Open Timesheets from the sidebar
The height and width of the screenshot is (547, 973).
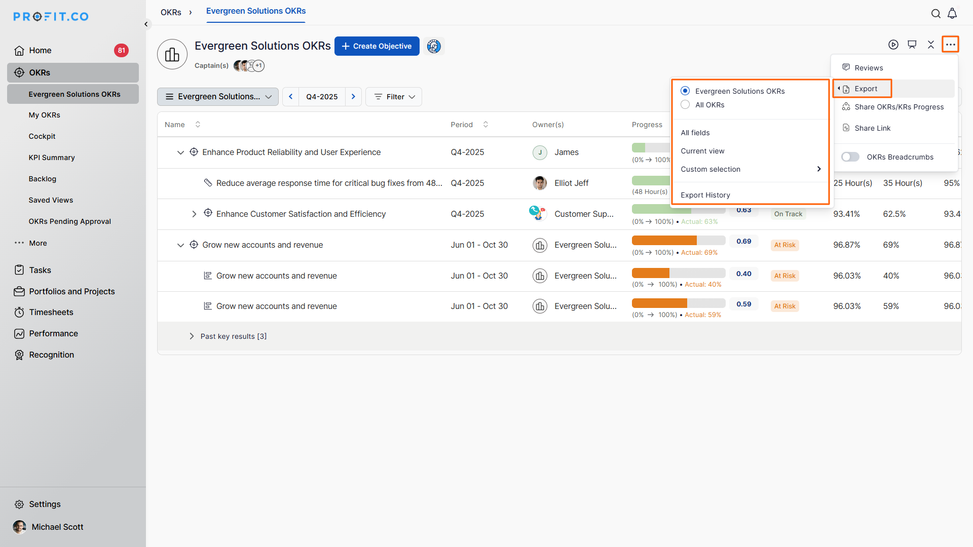click(x=51, y=312)
